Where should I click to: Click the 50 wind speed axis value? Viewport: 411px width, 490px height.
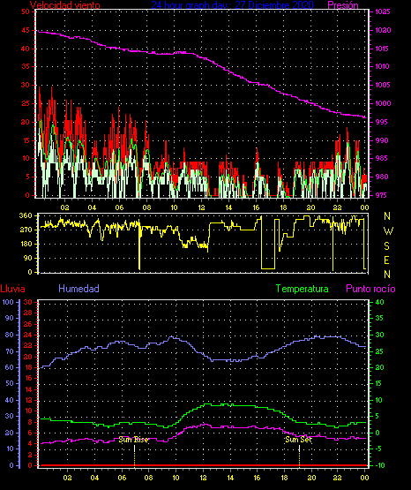(26, 11)
